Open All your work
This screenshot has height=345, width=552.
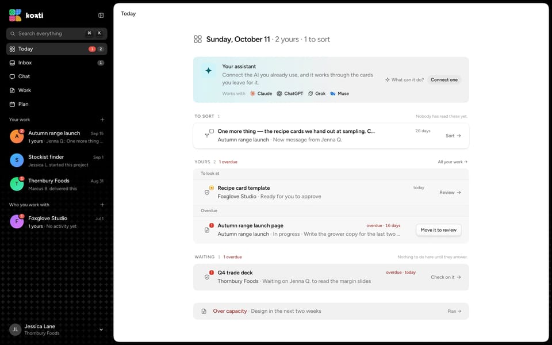coord(453,162)
